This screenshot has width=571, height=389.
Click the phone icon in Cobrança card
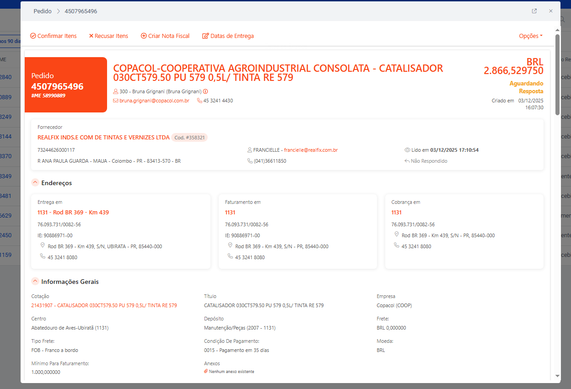click(397, 245)
